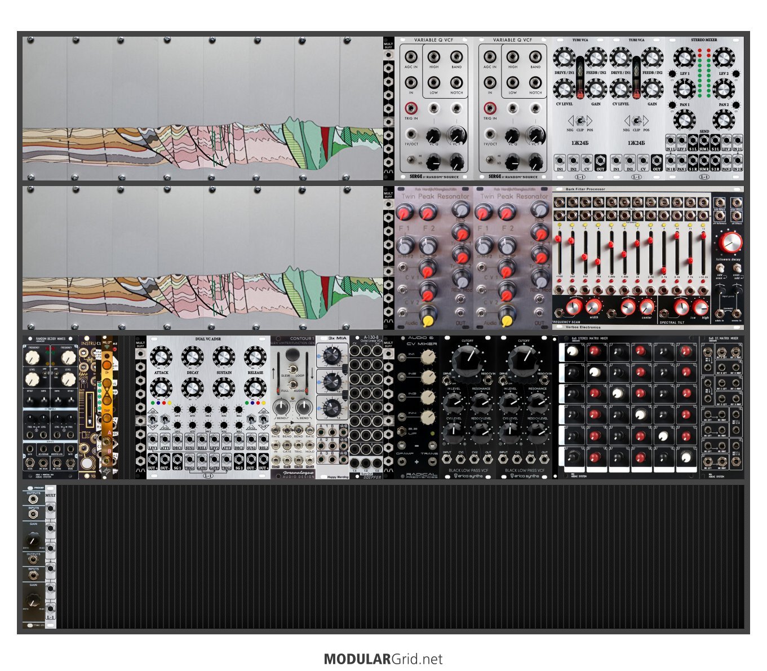Select the 6x6 Stereo Matrix Mixer title

pyautogui.click(x=589, y=339)
